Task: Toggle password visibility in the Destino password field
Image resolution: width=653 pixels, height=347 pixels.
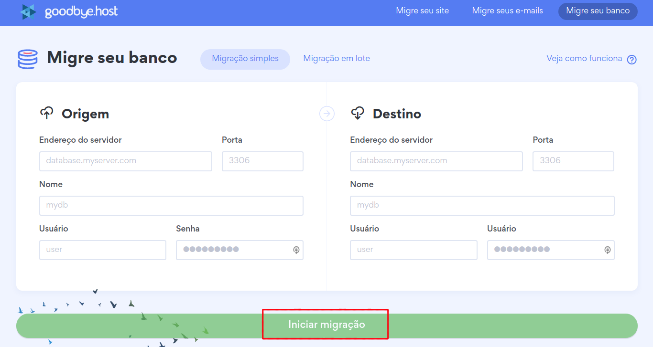Action: 607,250
